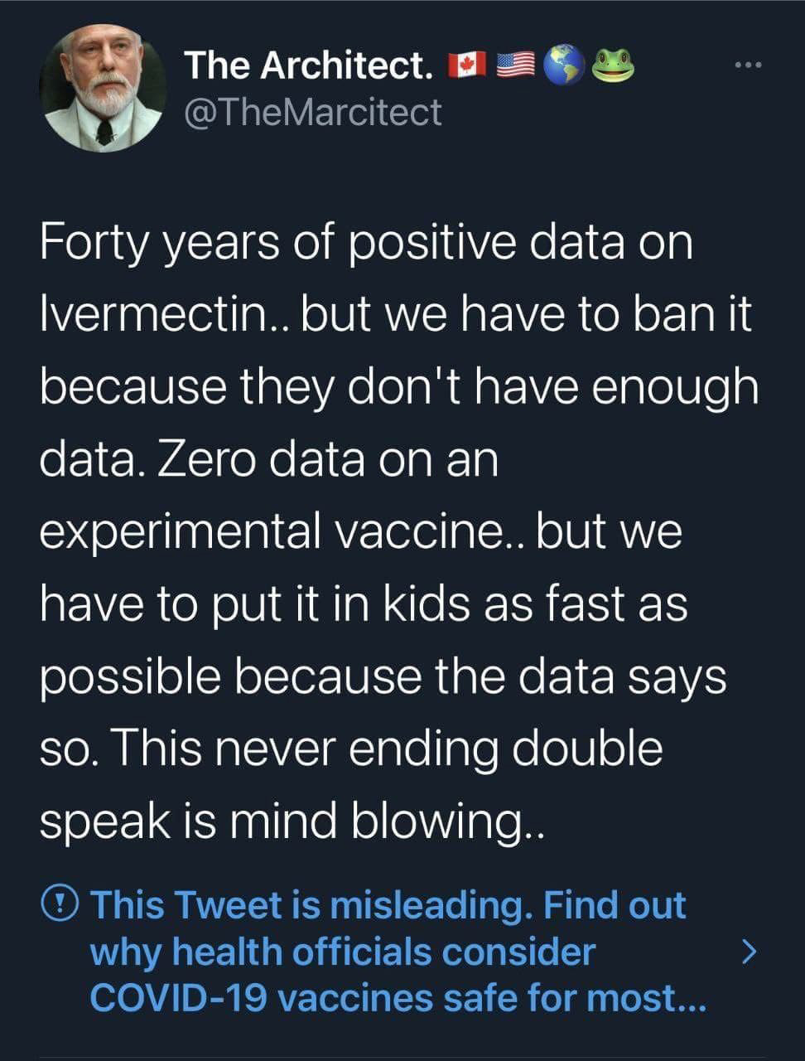Click the globe emoji beside the name
805x1061 pixels.
click(565, 65)
